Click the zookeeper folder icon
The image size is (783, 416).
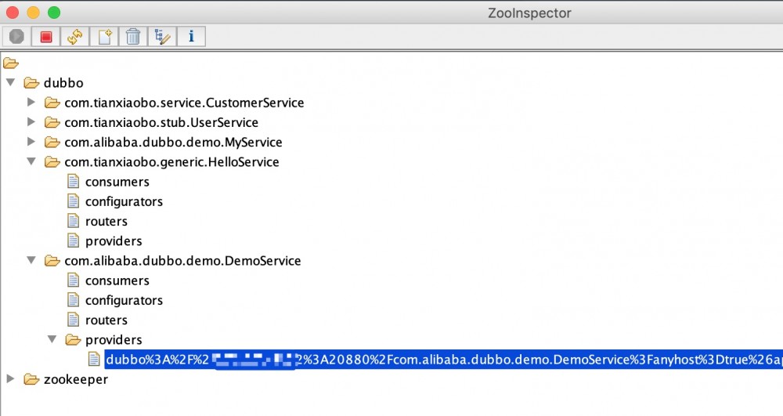coord(31,379)
